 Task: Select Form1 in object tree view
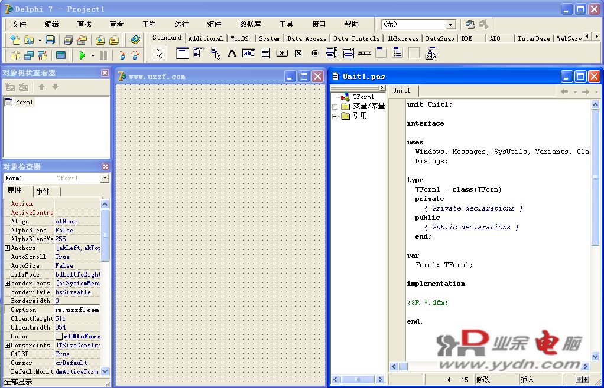(24, 102)
